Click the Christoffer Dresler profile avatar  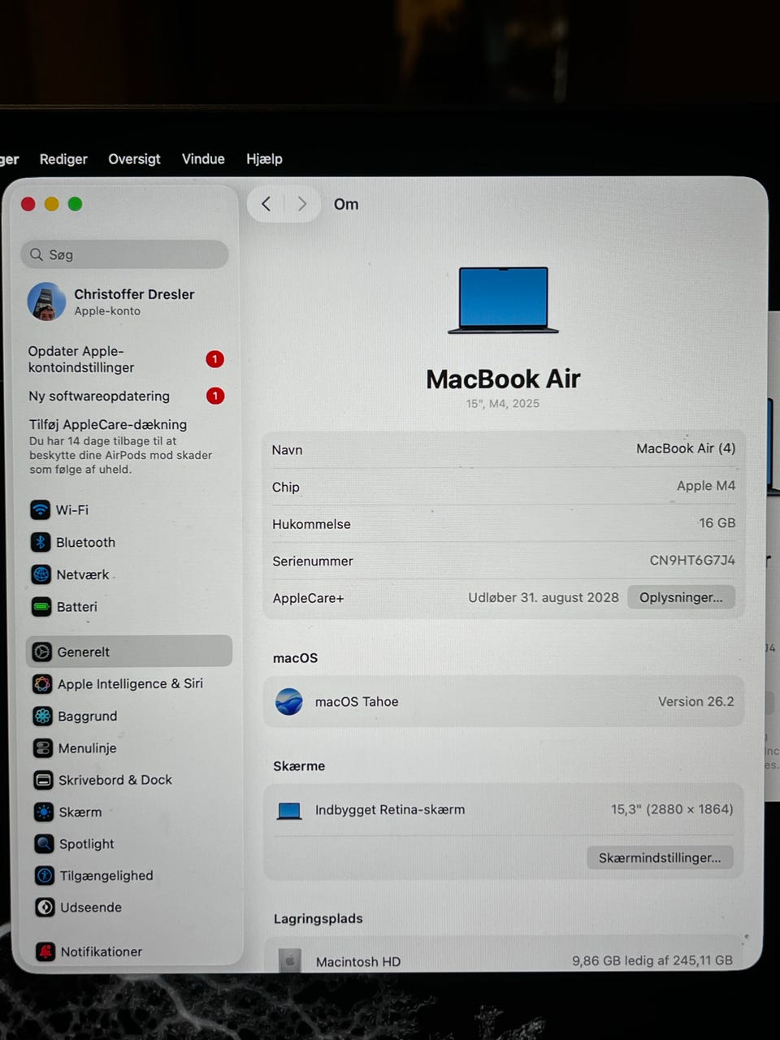(x=46, y=301)
